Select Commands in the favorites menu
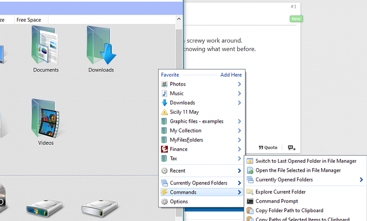The width and height of the screenshot is (367, 221). pyautogui.click(x=202, y=192)
